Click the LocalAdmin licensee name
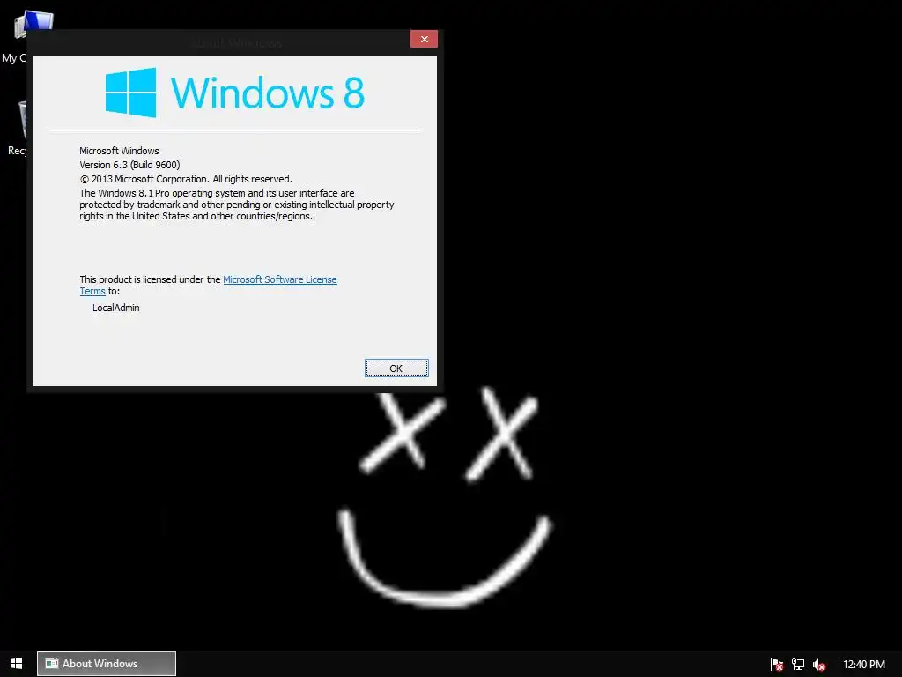The width and height of the screenshot is (902, 677). [x=116, y=308]
